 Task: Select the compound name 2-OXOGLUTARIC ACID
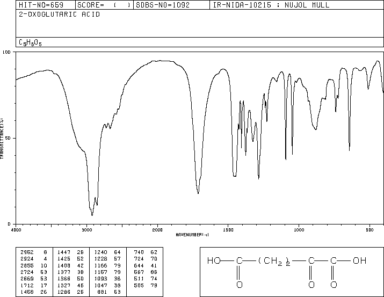coord(60,15)
